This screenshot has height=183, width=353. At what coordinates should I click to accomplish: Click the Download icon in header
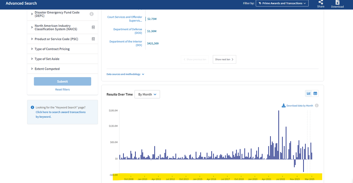click(x=337, y=2)
